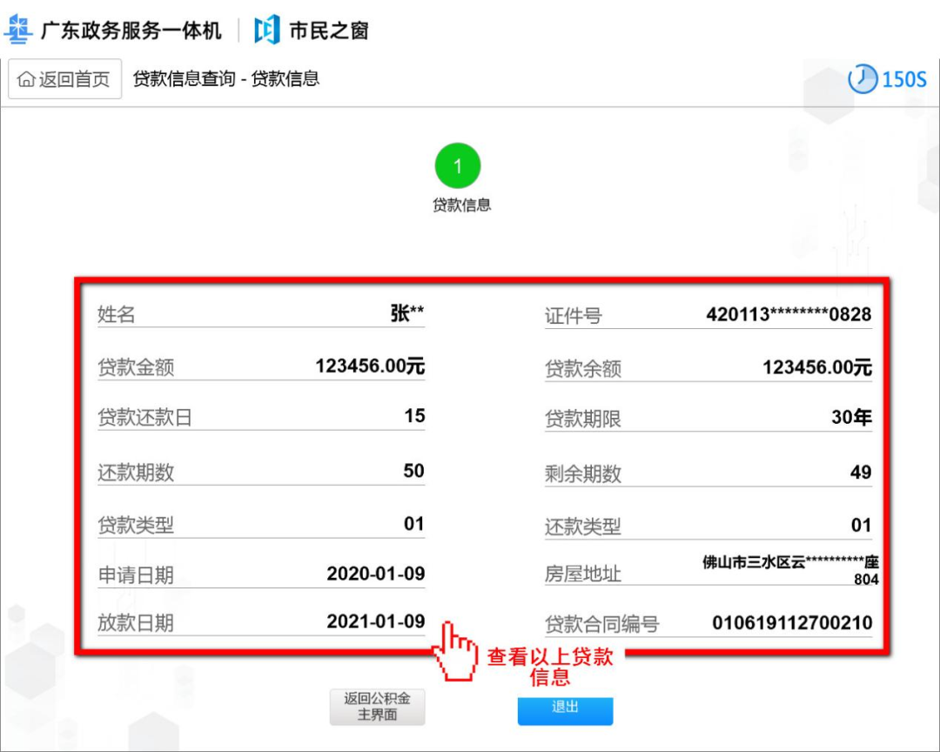This screenshot has width=940, height=752.
Task: Click the green step 1 circle
Action: tap(458, 165)
